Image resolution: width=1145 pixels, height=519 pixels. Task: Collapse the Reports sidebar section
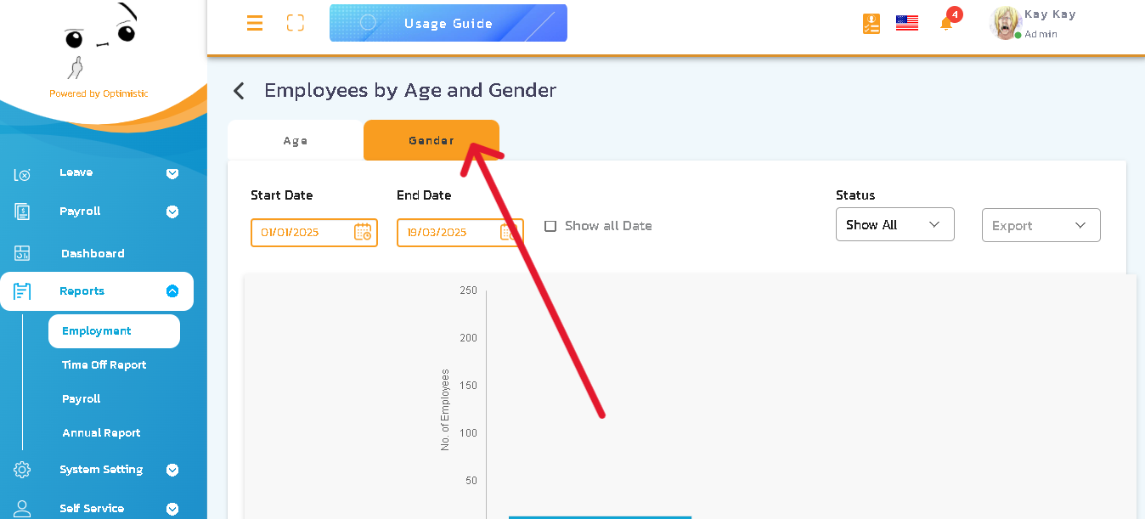click(x=172, y=291)
